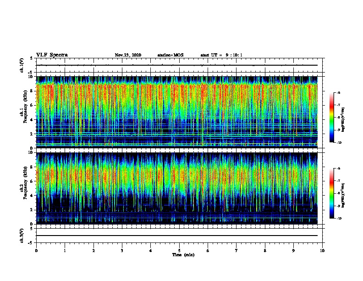Click time axis tick label "6"
This screenshot has width=363, height=281.
click(x=208, y=251)
